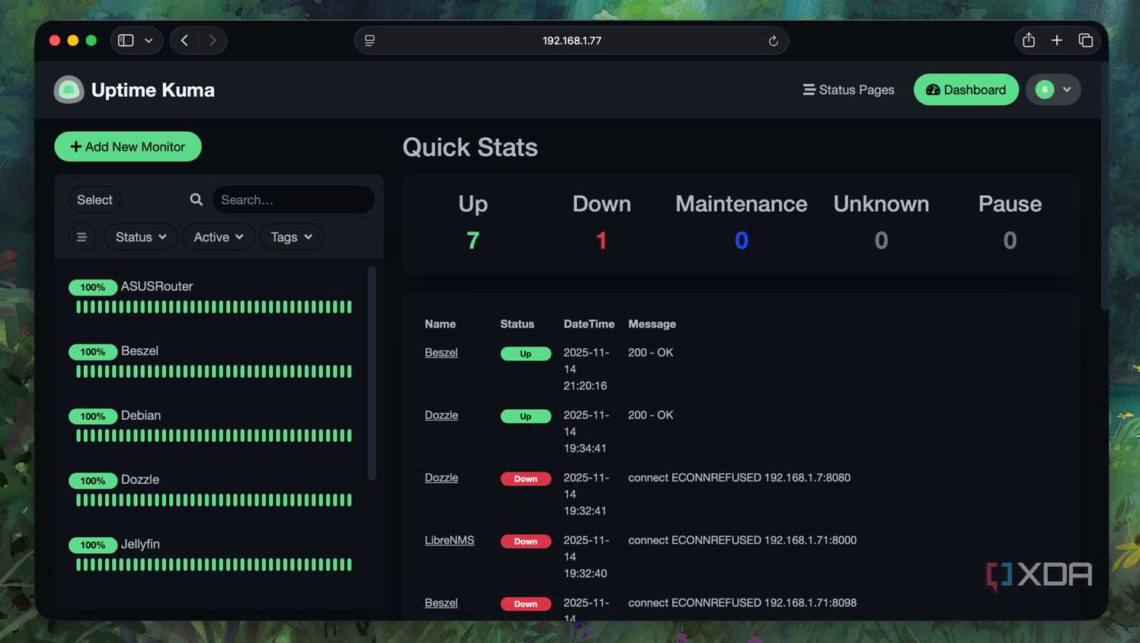Click the ASUSRouter heartbeat bar
This screenshot has height=643, width=1140.
click(x=214, y=307)
